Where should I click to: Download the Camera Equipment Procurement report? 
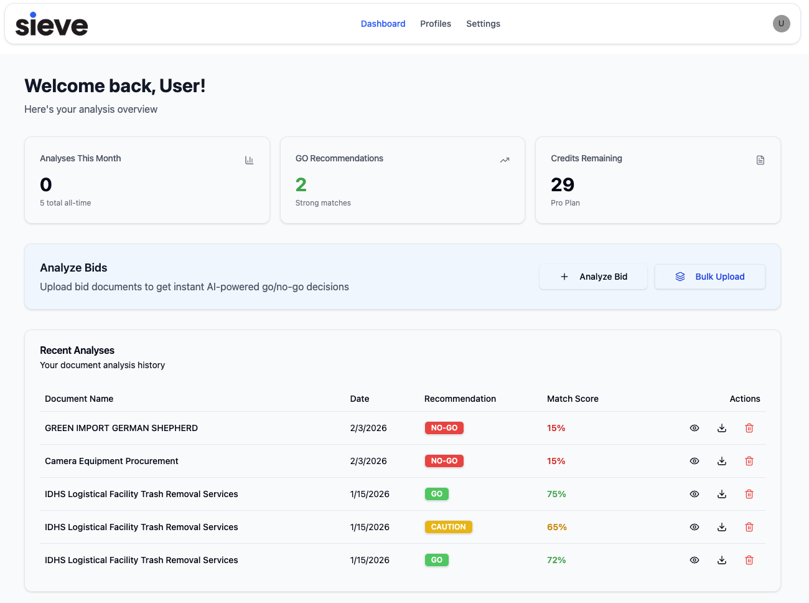coord(722,461)
